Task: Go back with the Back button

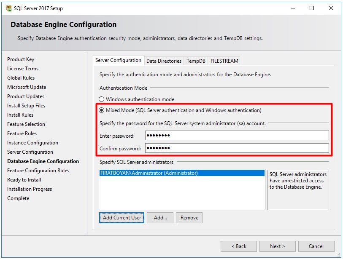Action: tap(238, 246)
